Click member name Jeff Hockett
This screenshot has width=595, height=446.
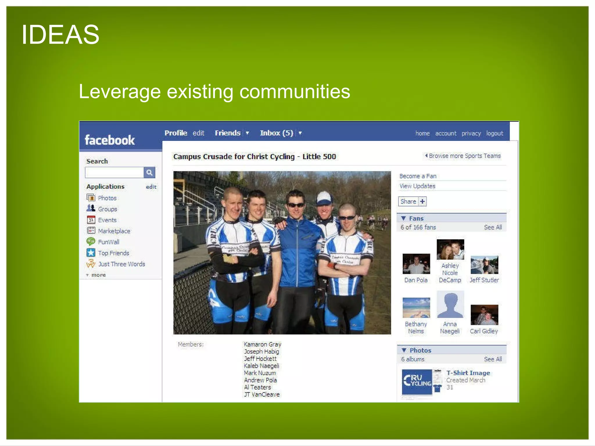[260, 359]
